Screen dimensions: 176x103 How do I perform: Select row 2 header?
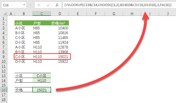[4, 23]
